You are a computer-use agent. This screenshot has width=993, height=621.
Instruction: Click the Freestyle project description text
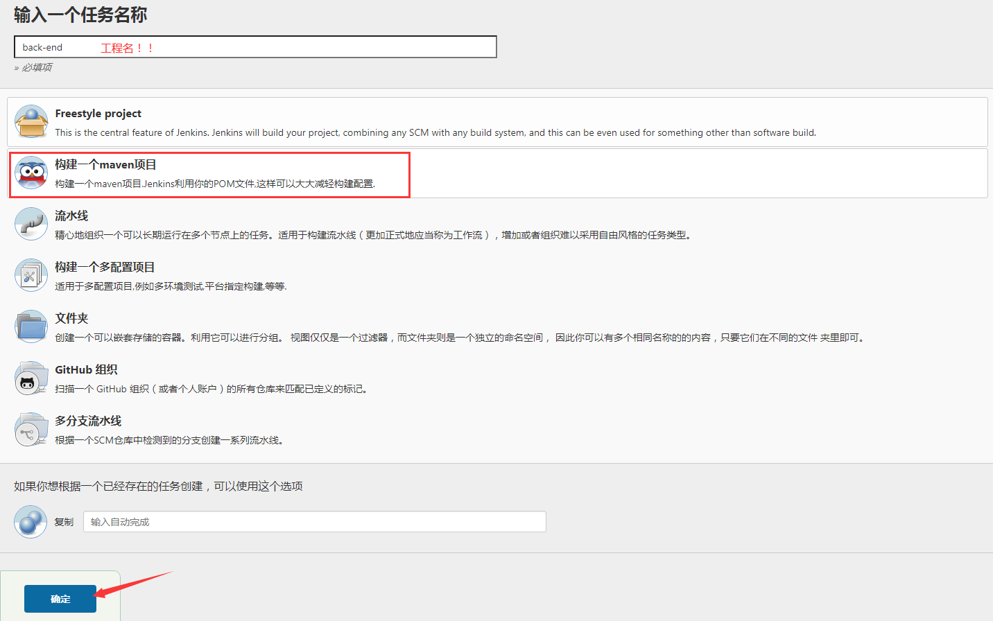435,132
